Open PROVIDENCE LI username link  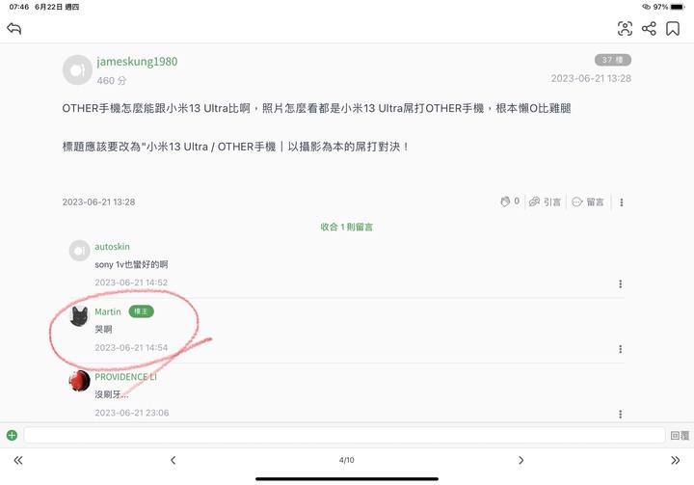pyautogui.click(x=125, y=377)
